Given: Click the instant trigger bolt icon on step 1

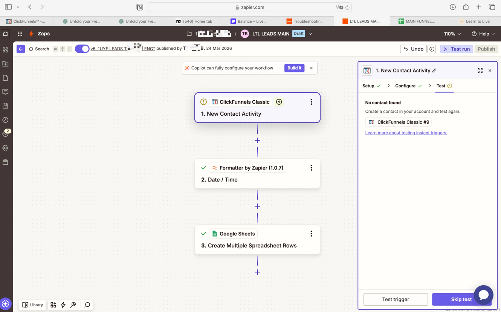Looking at the screenshot, I should point(279,102).
